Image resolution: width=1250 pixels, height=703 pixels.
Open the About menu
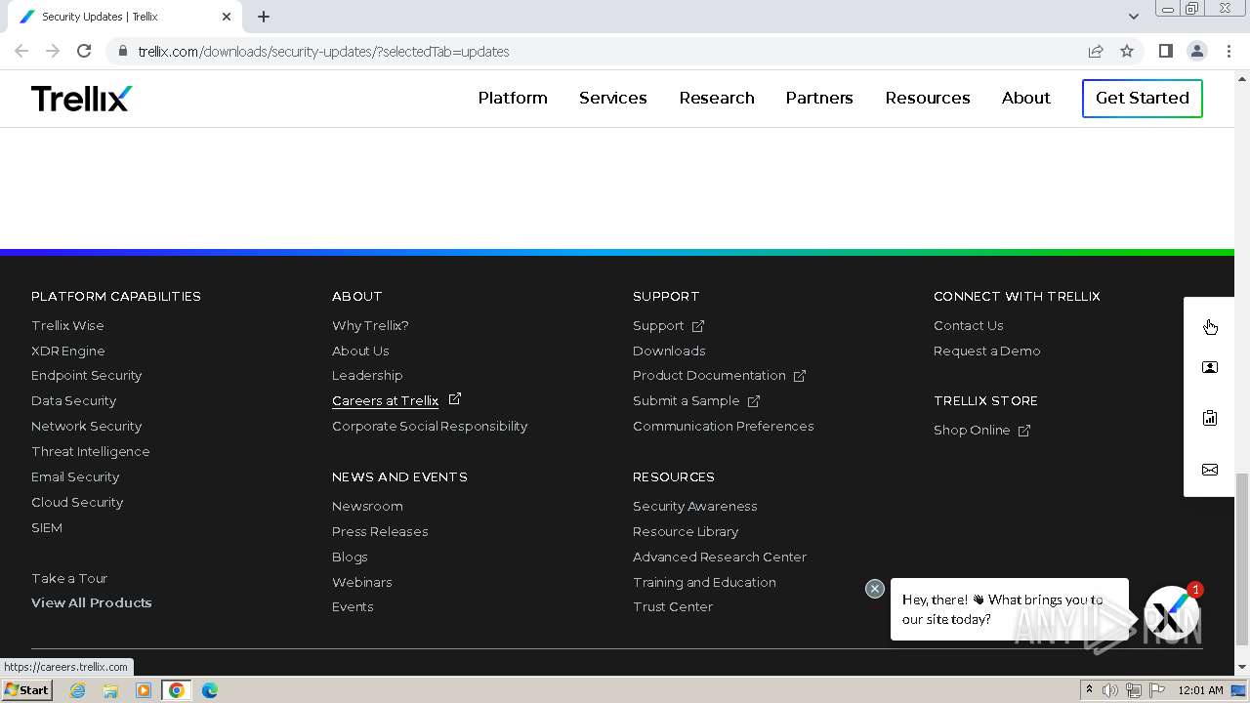pyautogui.click(x=1026, y=98)
